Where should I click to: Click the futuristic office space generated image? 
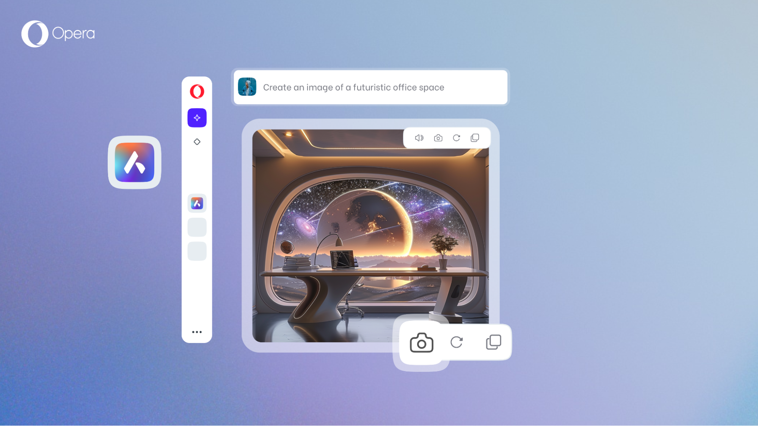[x=370, y=234]
